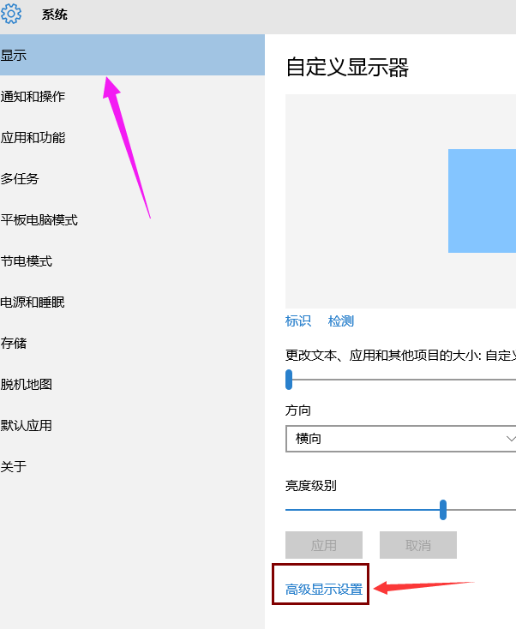
Task: Open 多任务 settings
Action: point(20,179)
